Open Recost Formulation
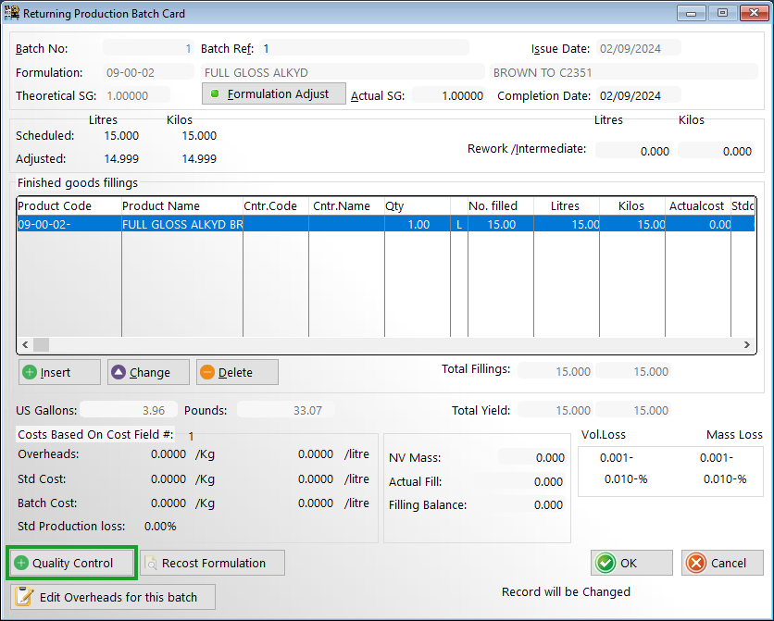Screen dimensions: 774x621 (212, 563)
